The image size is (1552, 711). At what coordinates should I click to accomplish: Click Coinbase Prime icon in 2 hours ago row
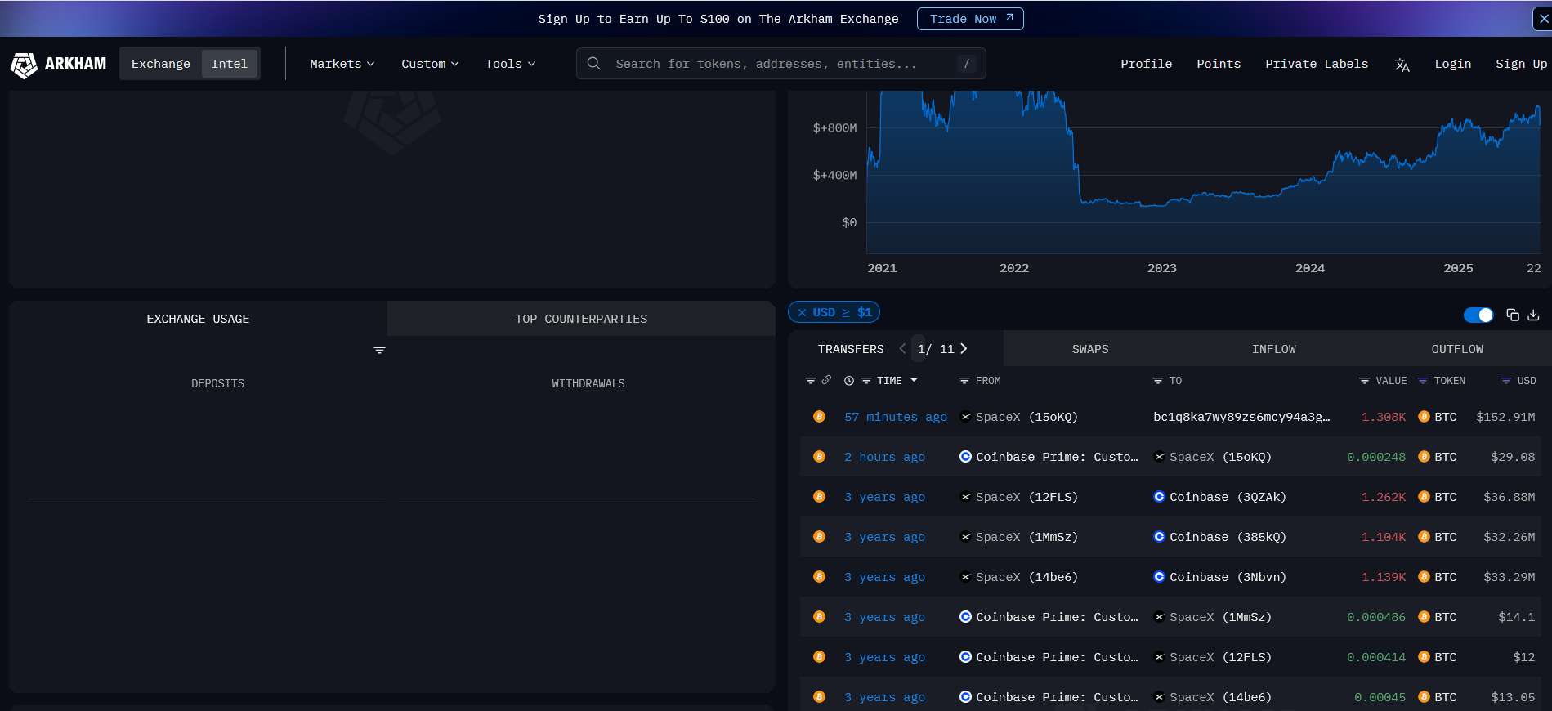coord(966,457)
